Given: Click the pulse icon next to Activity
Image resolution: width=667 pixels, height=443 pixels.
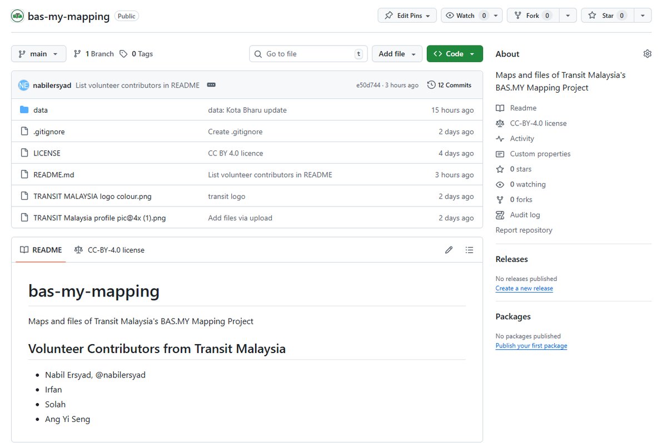Looking at the screenshot, I should [x=500, y=139].
